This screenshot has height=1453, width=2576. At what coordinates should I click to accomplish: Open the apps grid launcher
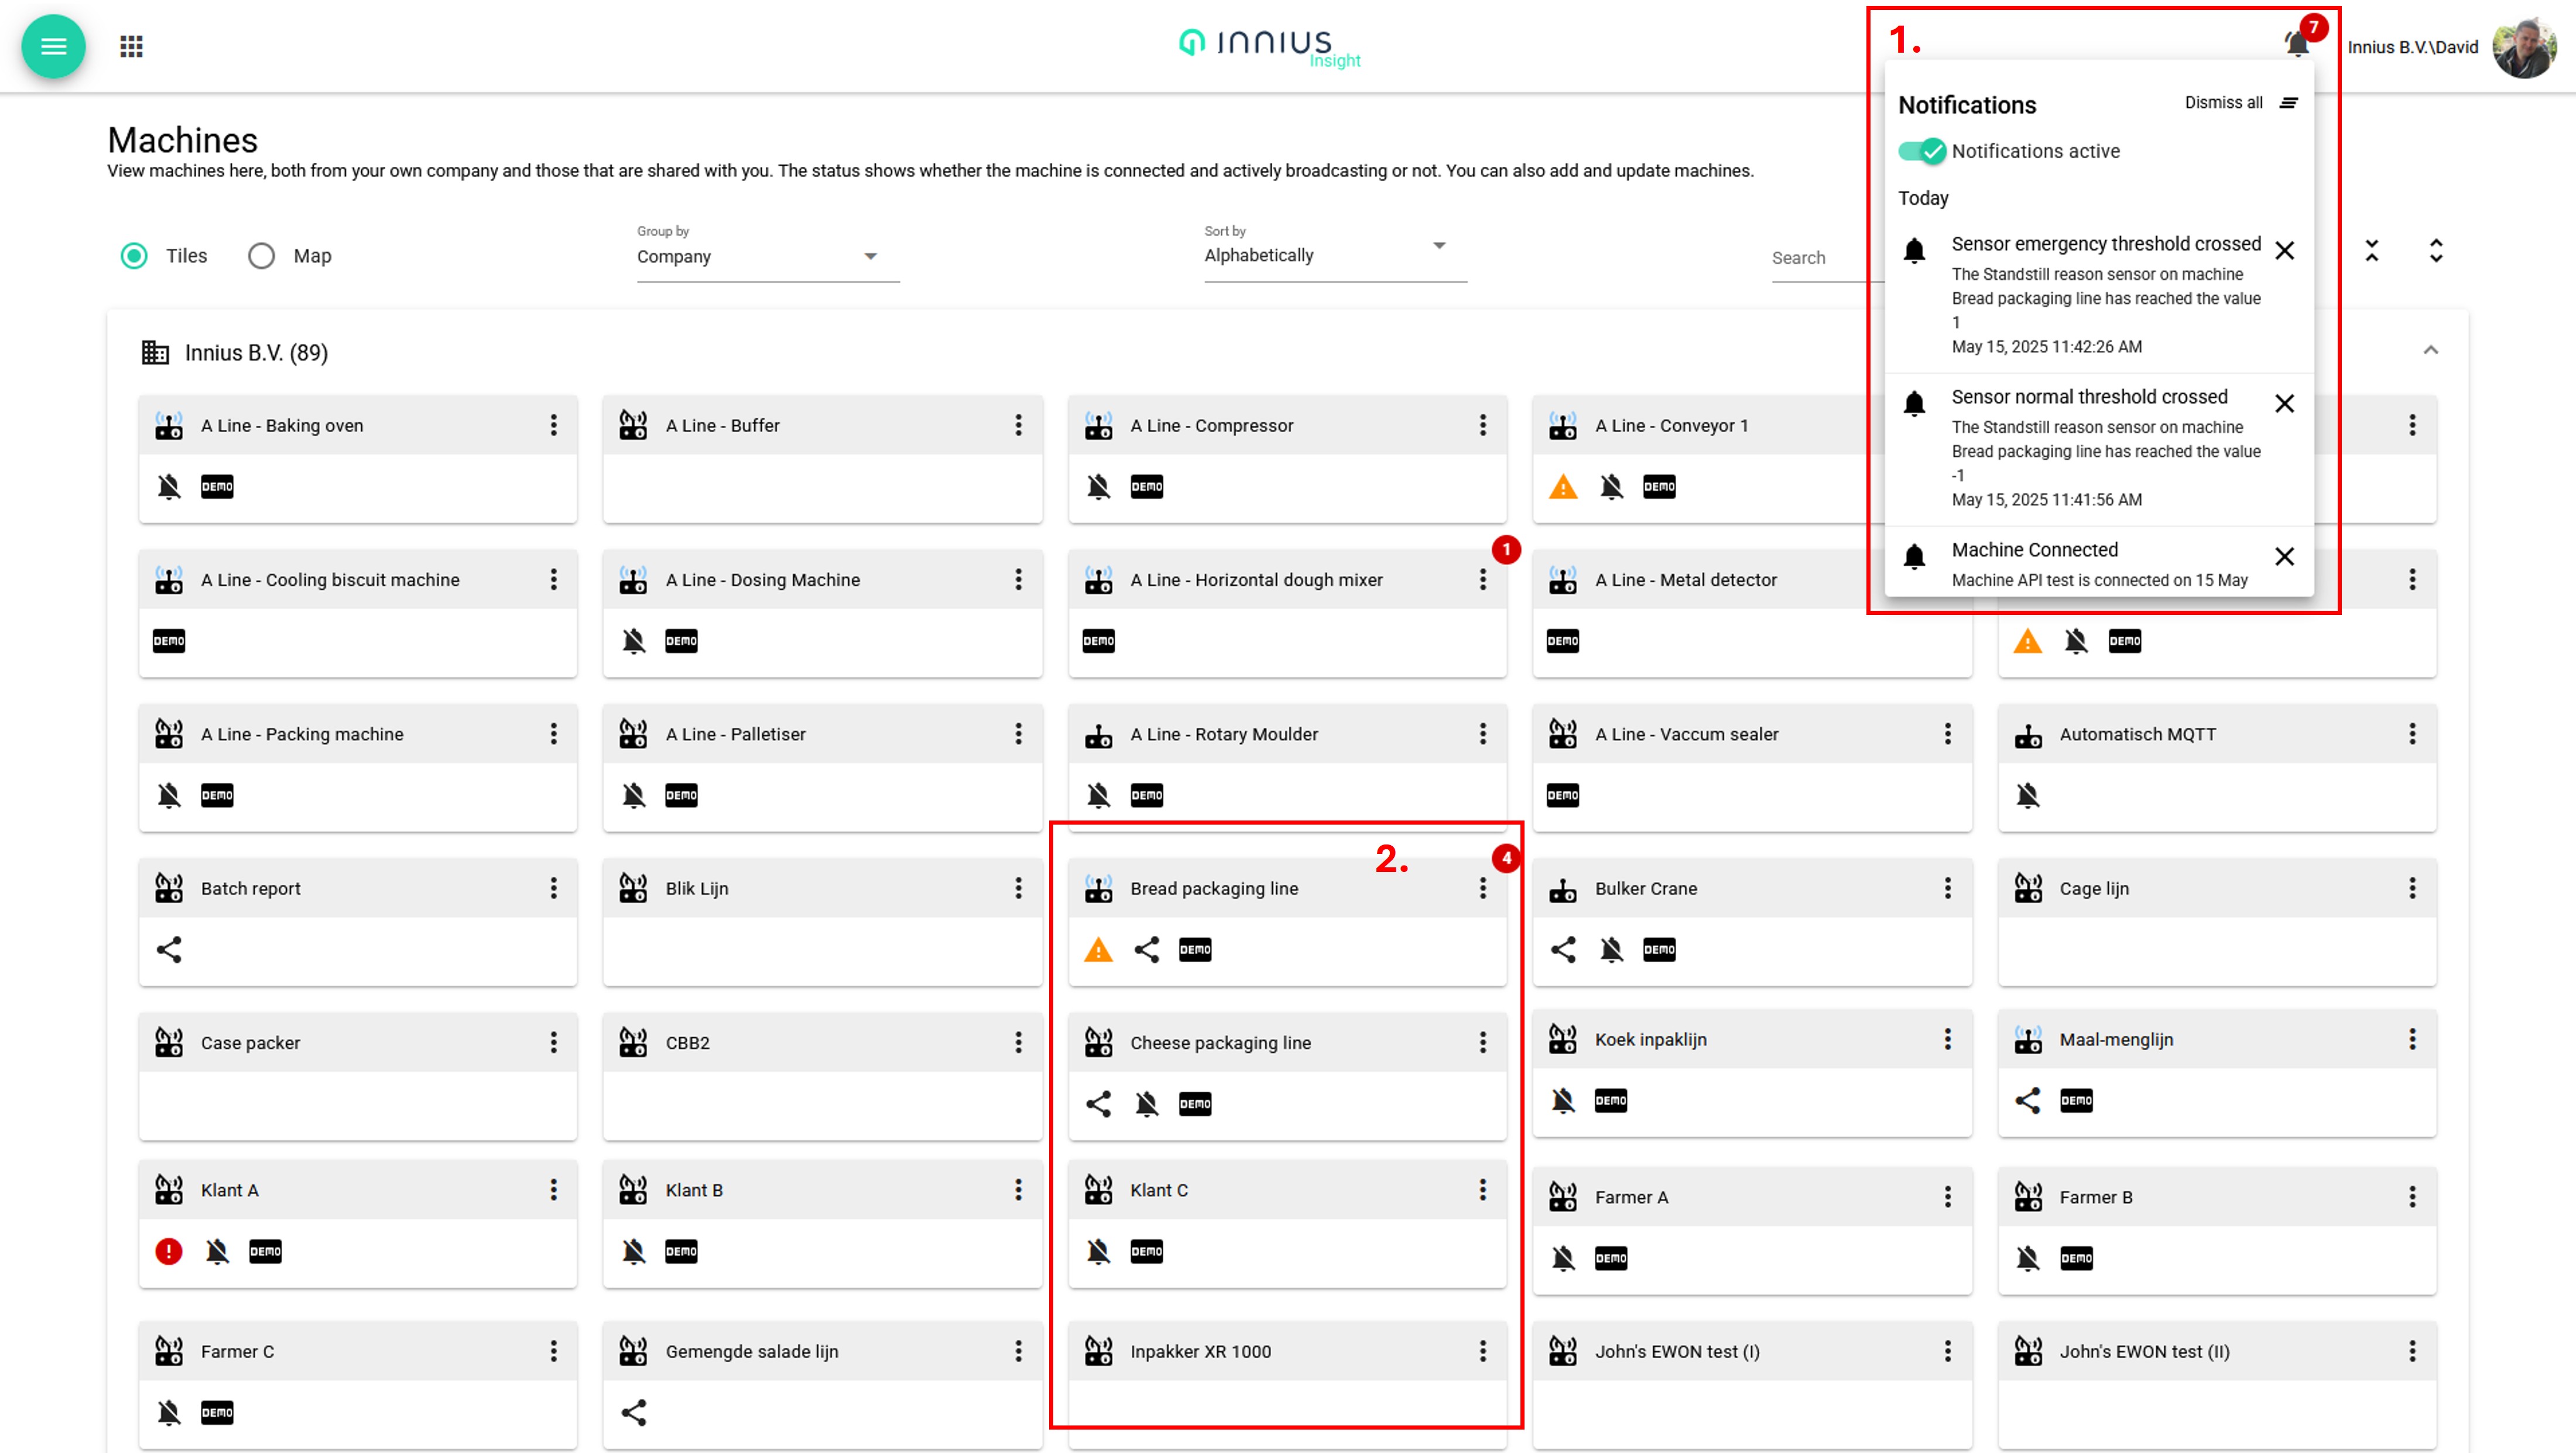click(131, 46)
